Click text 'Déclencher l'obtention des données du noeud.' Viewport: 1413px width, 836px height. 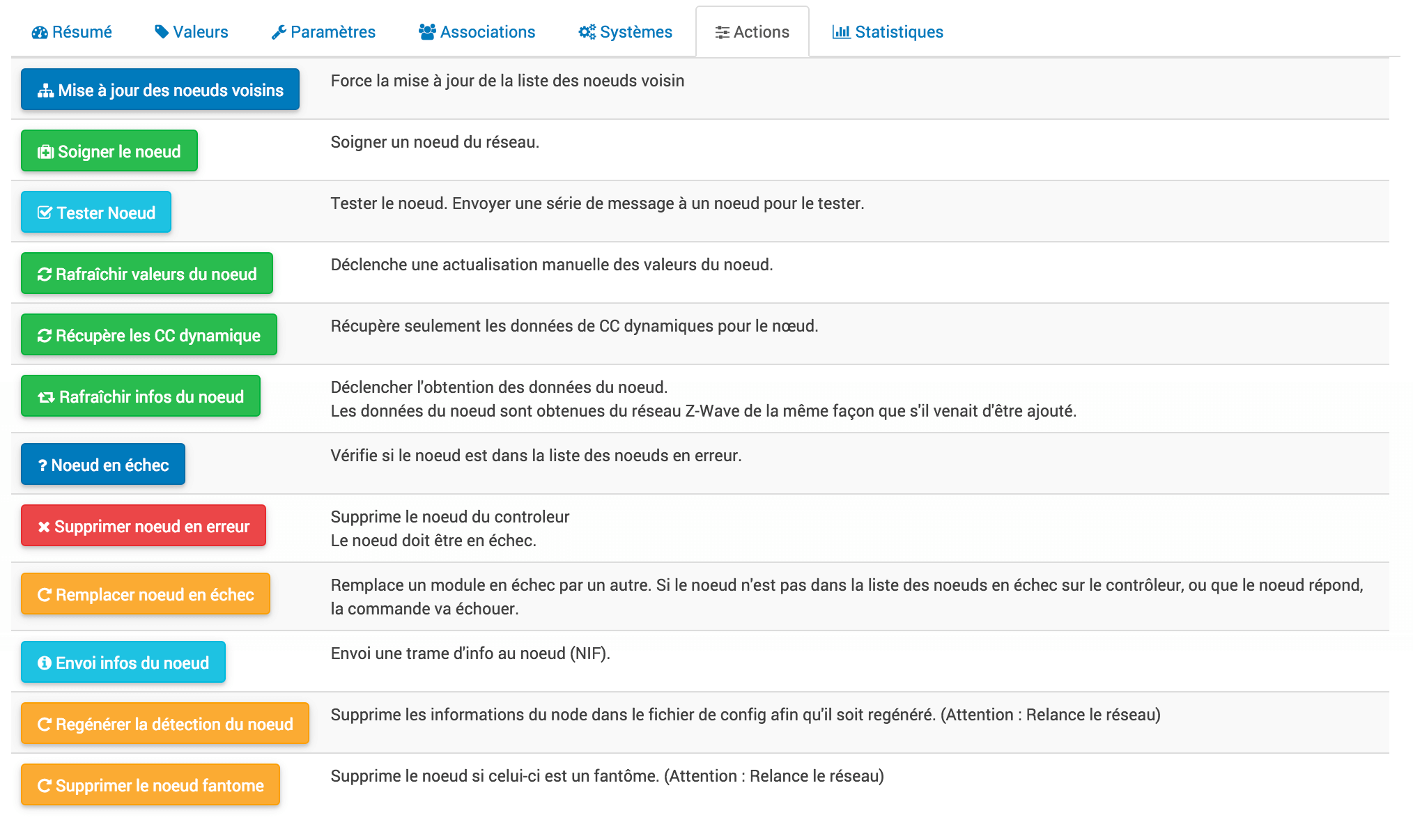pyautogui.click(x=500, y=387)
